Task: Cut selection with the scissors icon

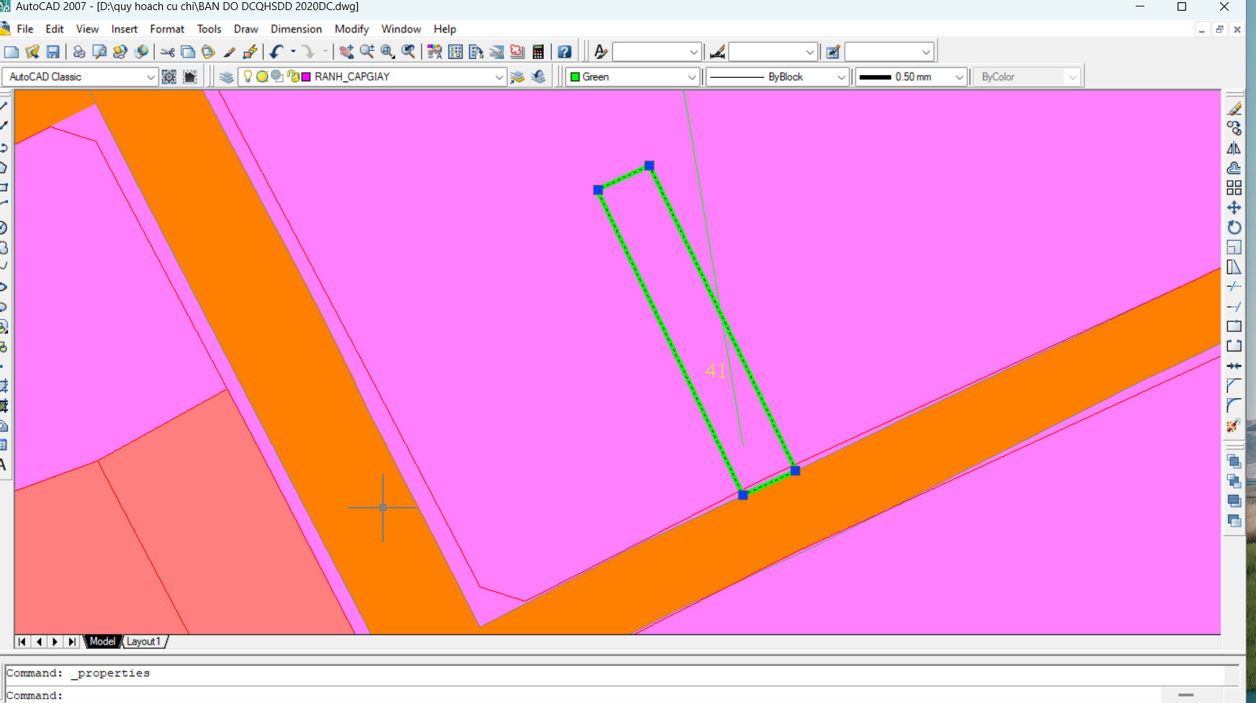Action: pyautogui.click(x=167, y=52)
